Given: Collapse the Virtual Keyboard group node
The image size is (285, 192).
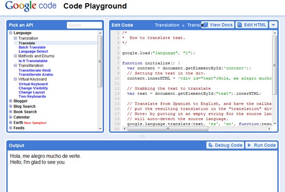Looking at the screenshot, I should click(16, 79).
